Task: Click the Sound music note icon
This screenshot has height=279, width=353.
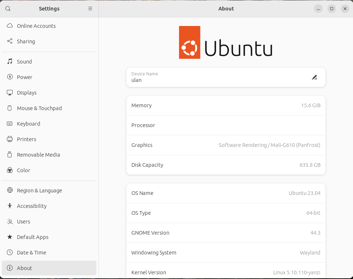Action: pos(10,61)
